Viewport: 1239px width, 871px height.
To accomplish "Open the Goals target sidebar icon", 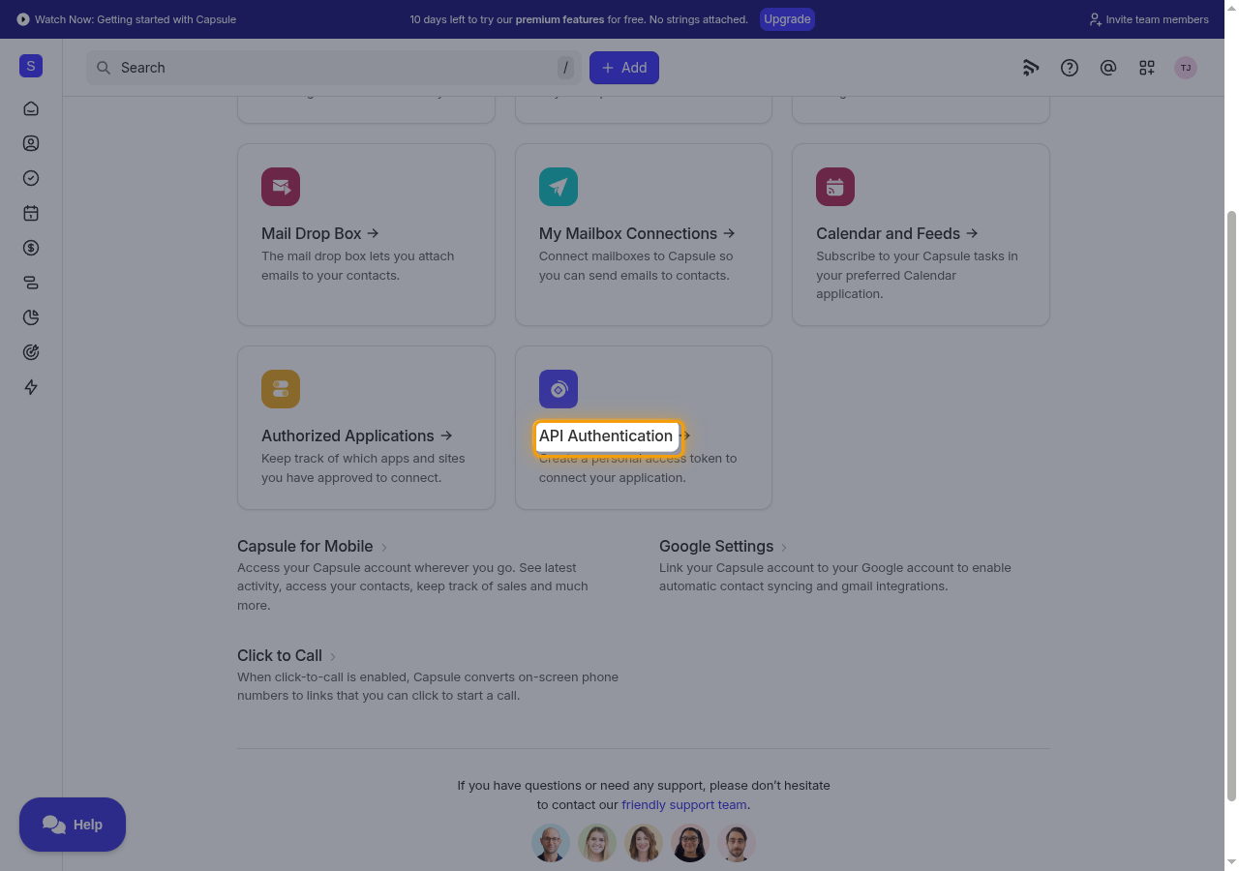I will 31,352.
